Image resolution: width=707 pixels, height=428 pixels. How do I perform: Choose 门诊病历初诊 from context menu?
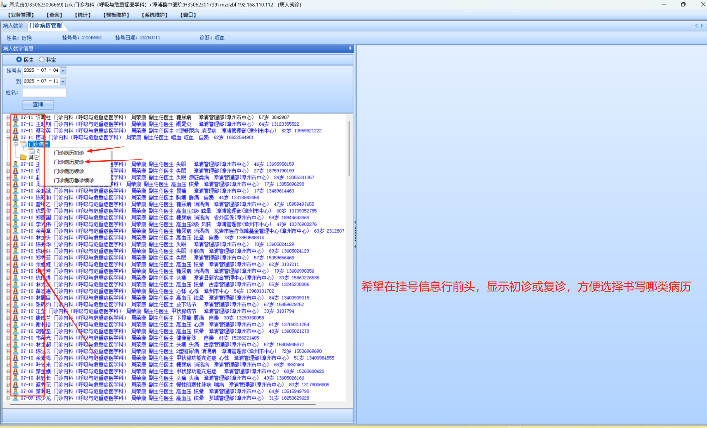click(x=69, y=153)
